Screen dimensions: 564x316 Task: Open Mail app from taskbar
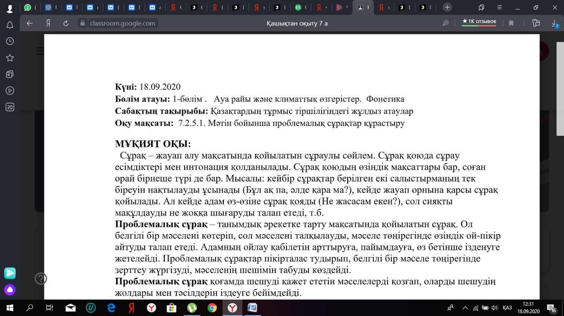pos(70,308)
